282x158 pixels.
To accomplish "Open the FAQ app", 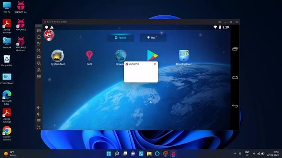I will (89, 57).
